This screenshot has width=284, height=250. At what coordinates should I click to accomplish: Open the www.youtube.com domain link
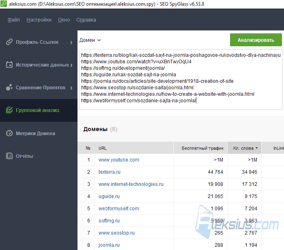(x=118, y=160)
